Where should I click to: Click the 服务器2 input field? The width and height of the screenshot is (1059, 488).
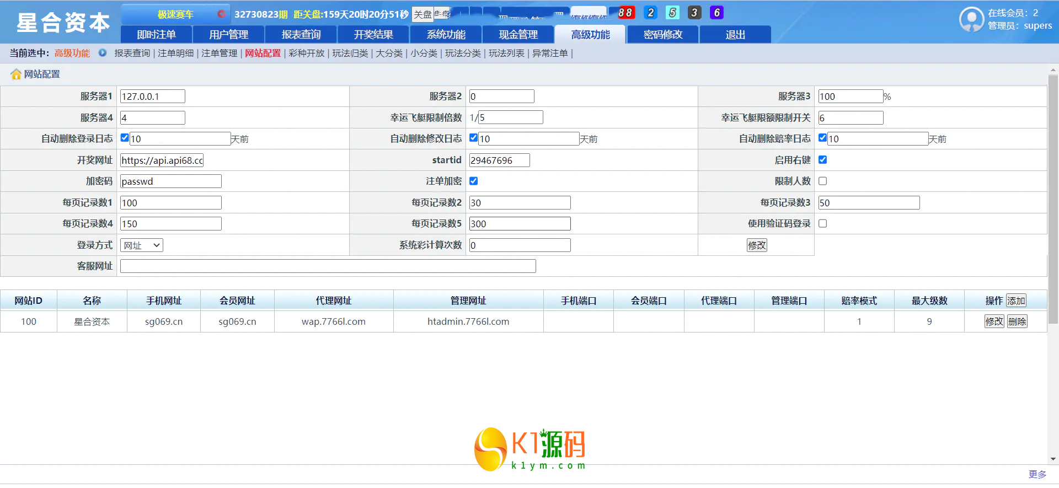click(502, 96)
